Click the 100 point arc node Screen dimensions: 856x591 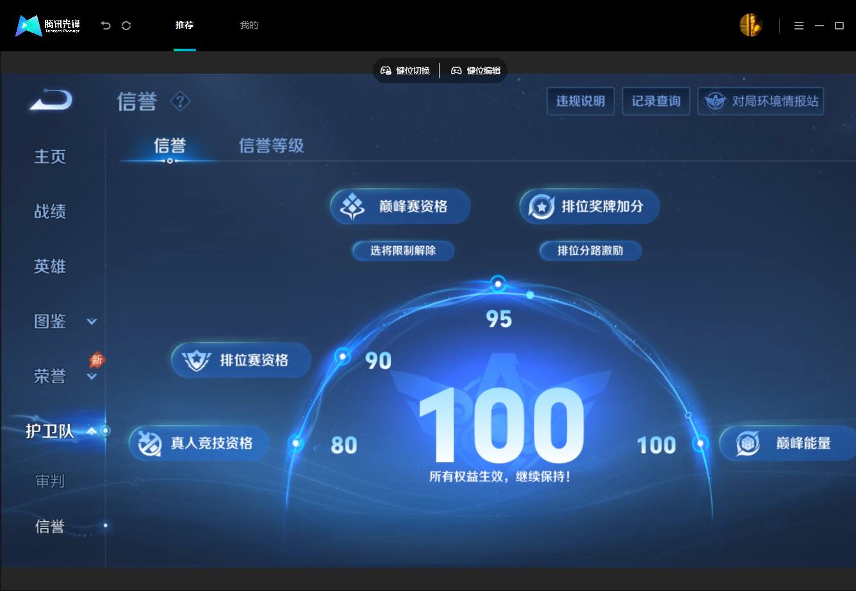[701, 443]
